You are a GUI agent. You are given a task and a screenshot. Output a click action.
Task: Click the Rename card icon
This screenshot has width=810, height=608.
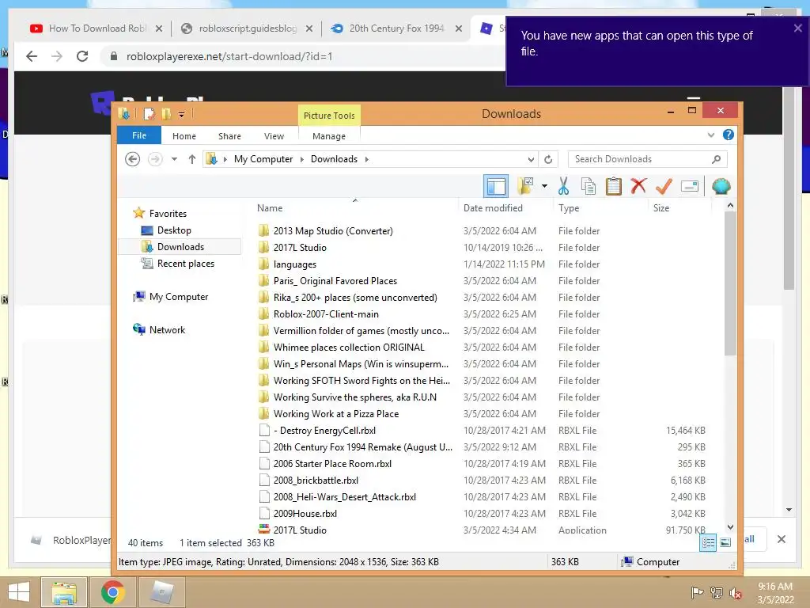[x=690, y=186]
